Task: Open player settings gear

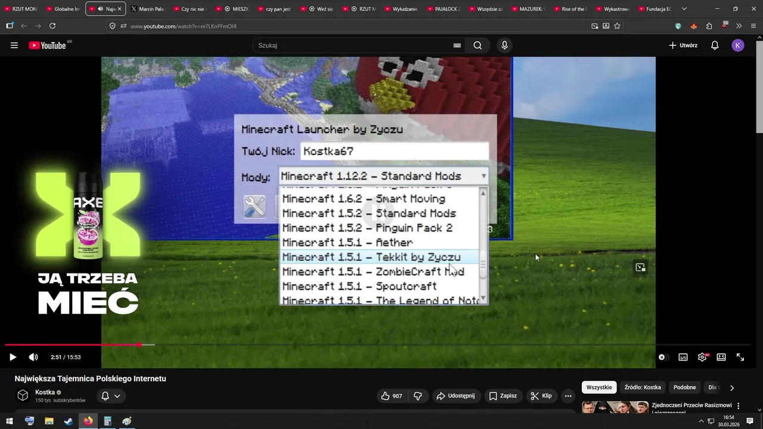Action: [702, 357]
